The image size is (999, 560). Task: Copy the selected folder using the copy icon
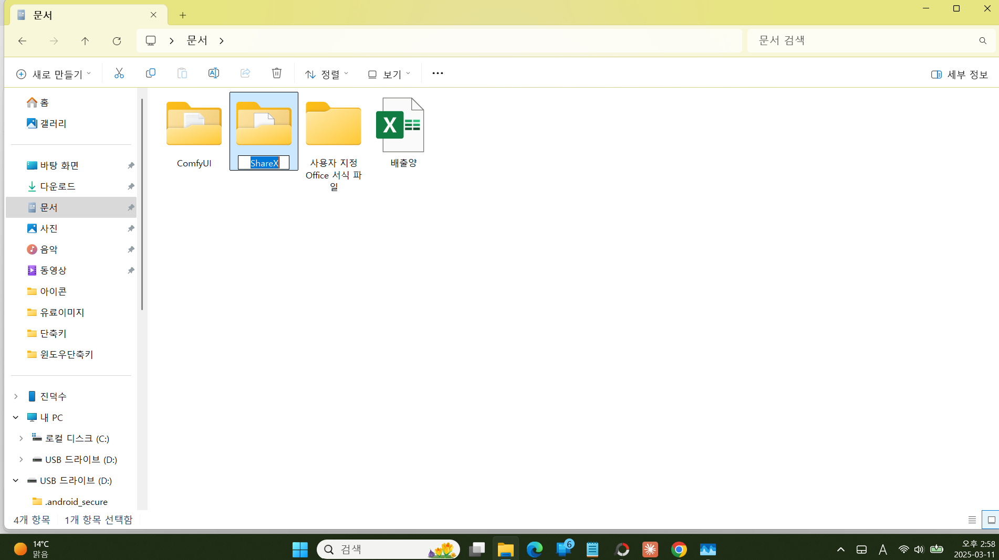coord(150,73)
